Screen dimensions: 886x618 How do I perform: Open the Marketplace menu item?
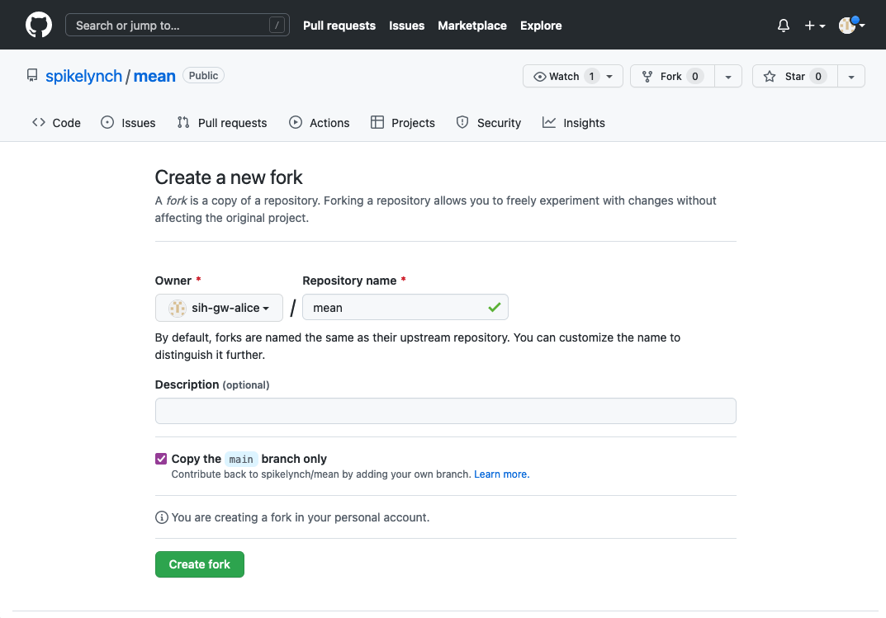(471, 26)
